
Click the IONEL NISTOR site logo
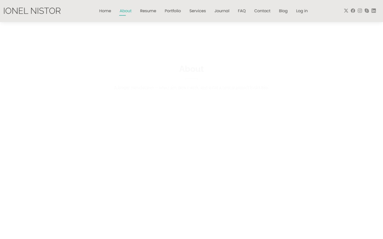32,11
